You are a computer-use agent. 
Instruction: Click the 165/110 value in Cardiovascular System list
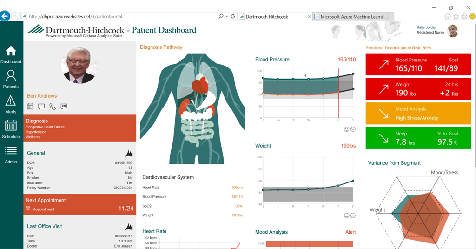(236, 197)
